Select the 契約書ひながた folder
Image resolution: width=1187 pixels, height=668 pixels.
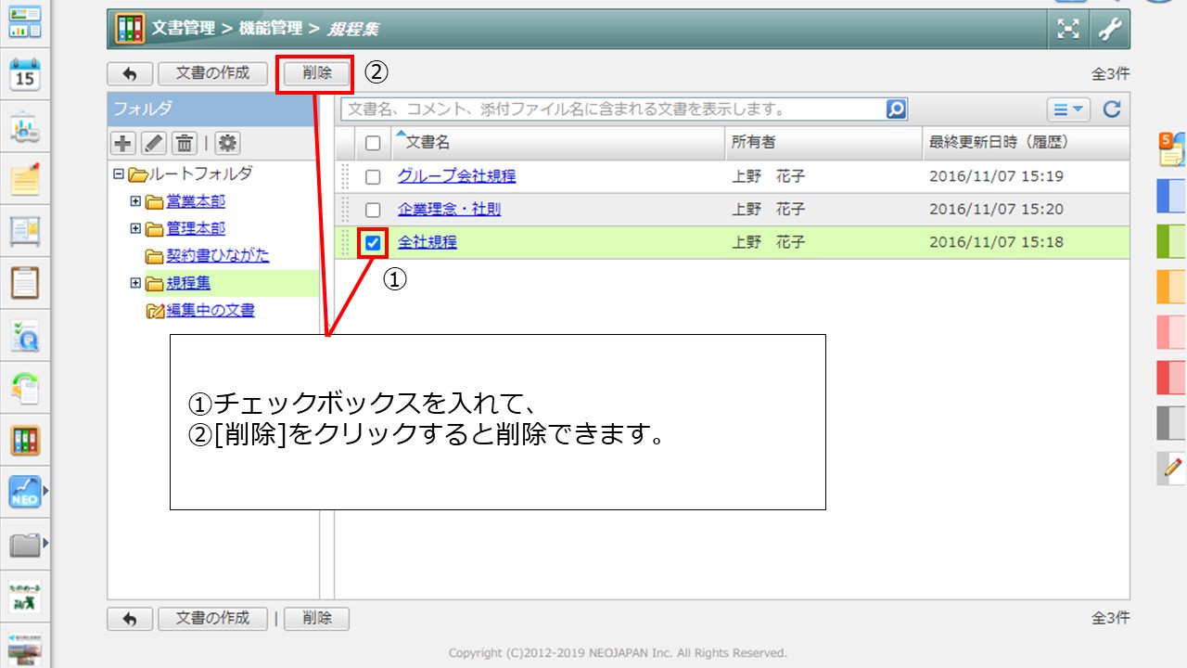tap(218, 256)
